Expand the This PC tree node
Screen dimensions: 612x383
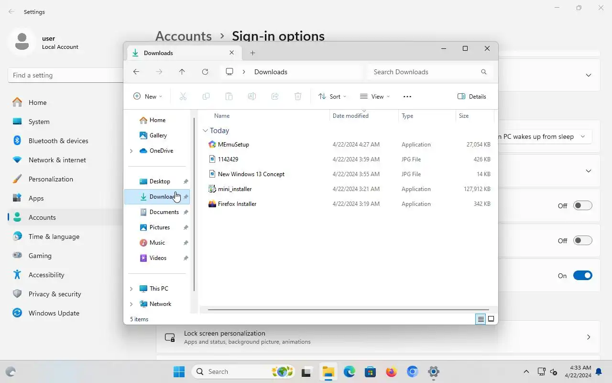click(x=131, y=289)
